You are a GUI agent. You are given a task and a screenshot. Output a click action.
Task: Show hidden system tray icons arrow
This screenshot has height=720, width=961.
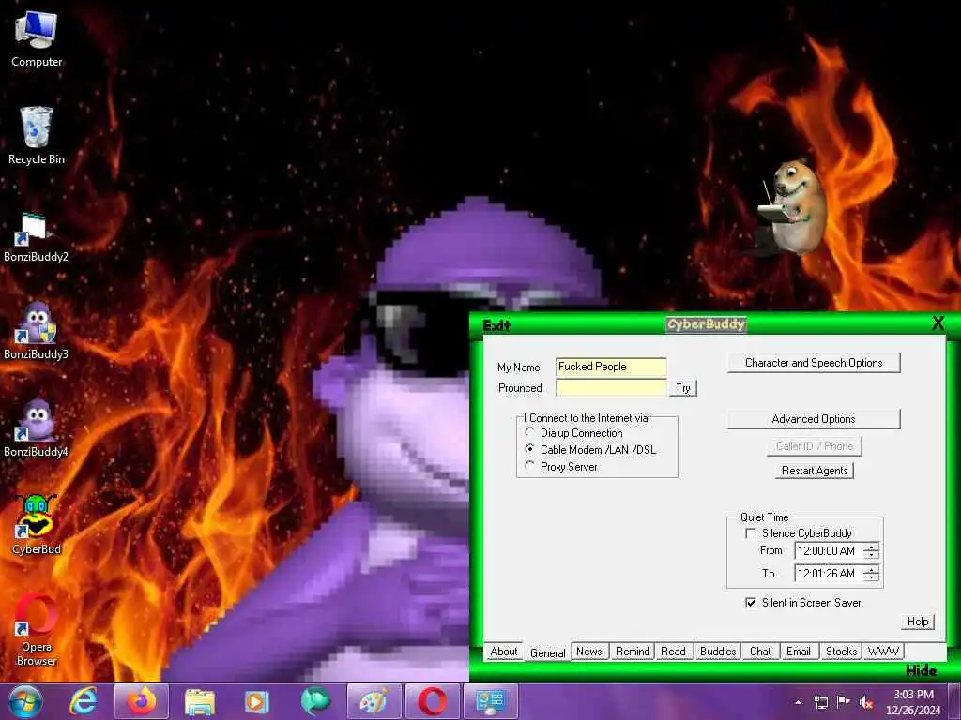click(x=798, y=702)
